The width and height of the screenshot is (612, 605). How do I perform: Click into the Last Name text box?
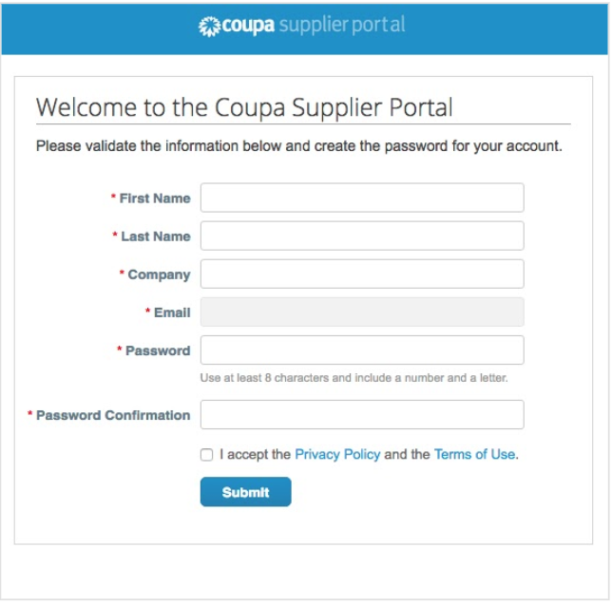click(x=362, y=236)
